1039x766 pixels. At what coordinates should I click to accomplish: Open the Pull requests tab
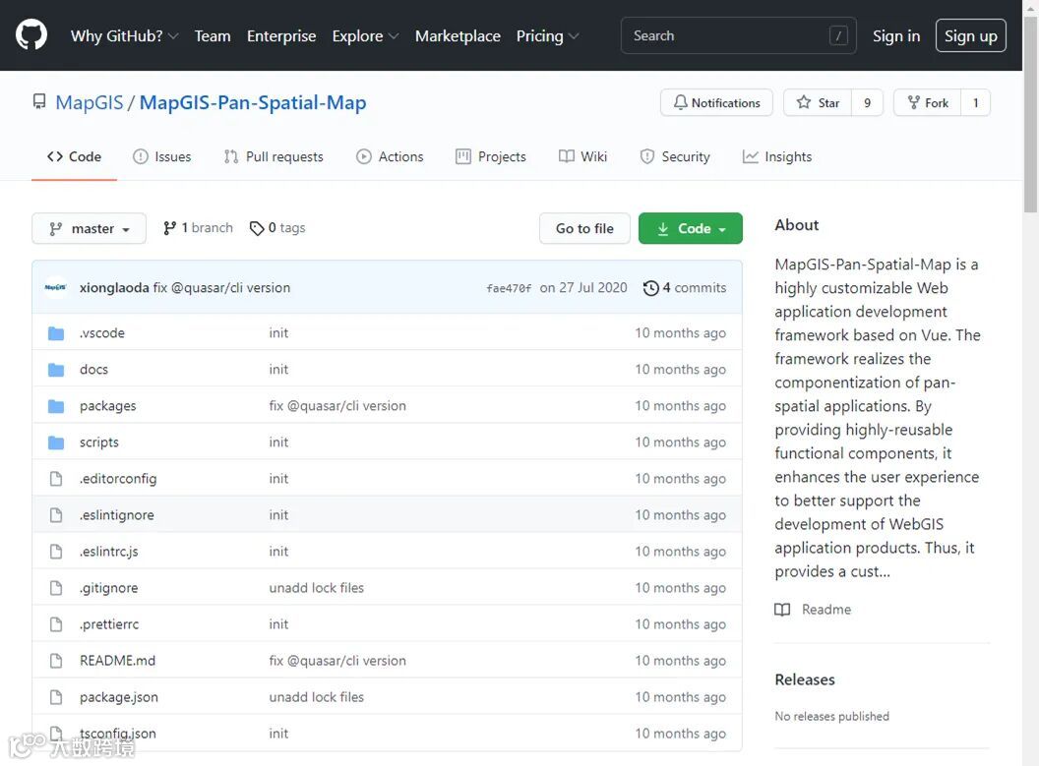pos(274,157)
